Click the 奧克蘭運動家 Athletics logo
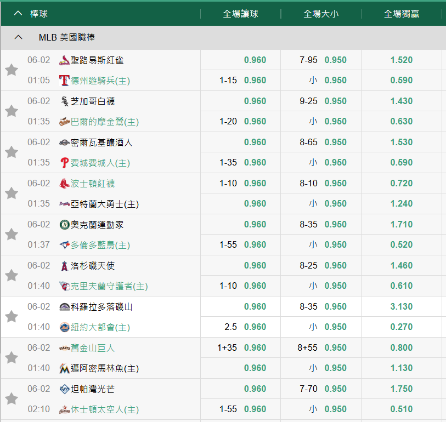446x422 pixels. 65,225
